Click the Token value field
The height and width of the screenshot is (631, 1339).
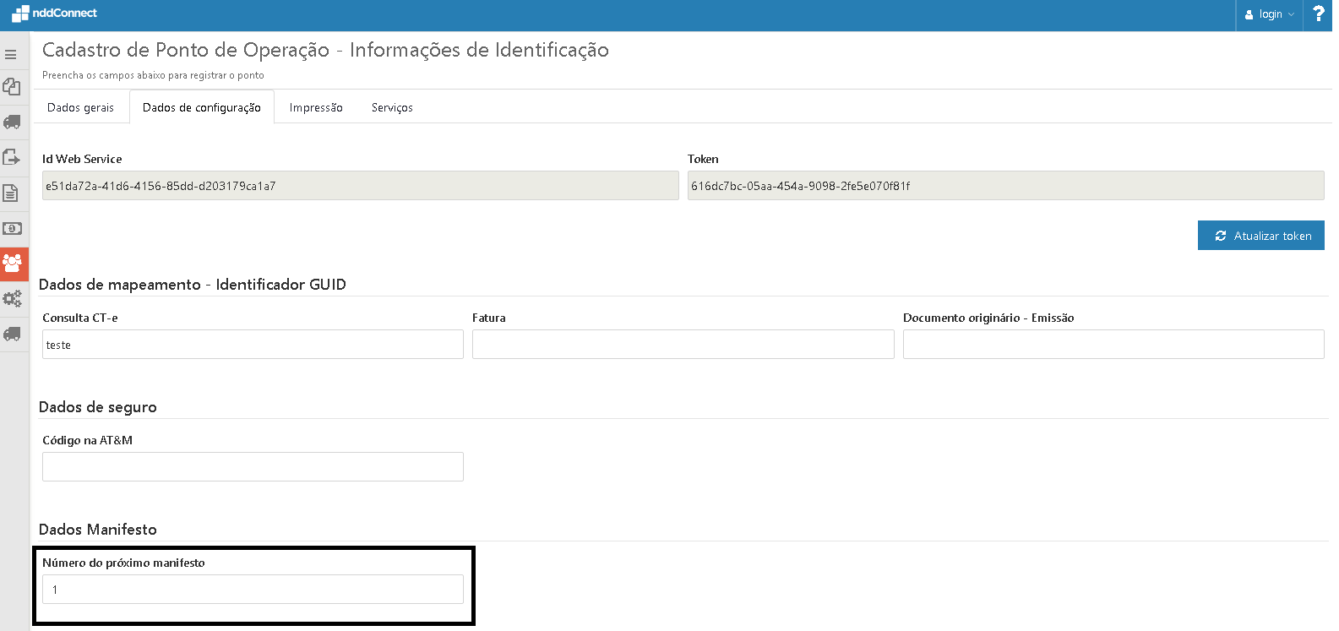point(1005,186)
